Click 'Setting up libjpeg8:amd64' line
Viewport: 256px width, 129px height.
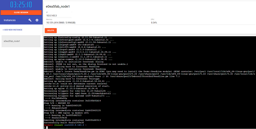tap(71, 45)
